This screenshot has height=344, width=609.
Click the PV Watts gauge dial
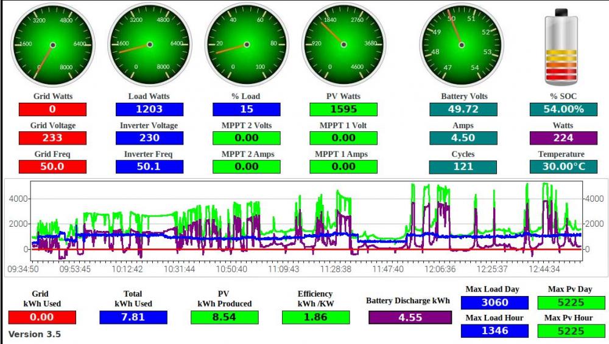tap(343, 45)
